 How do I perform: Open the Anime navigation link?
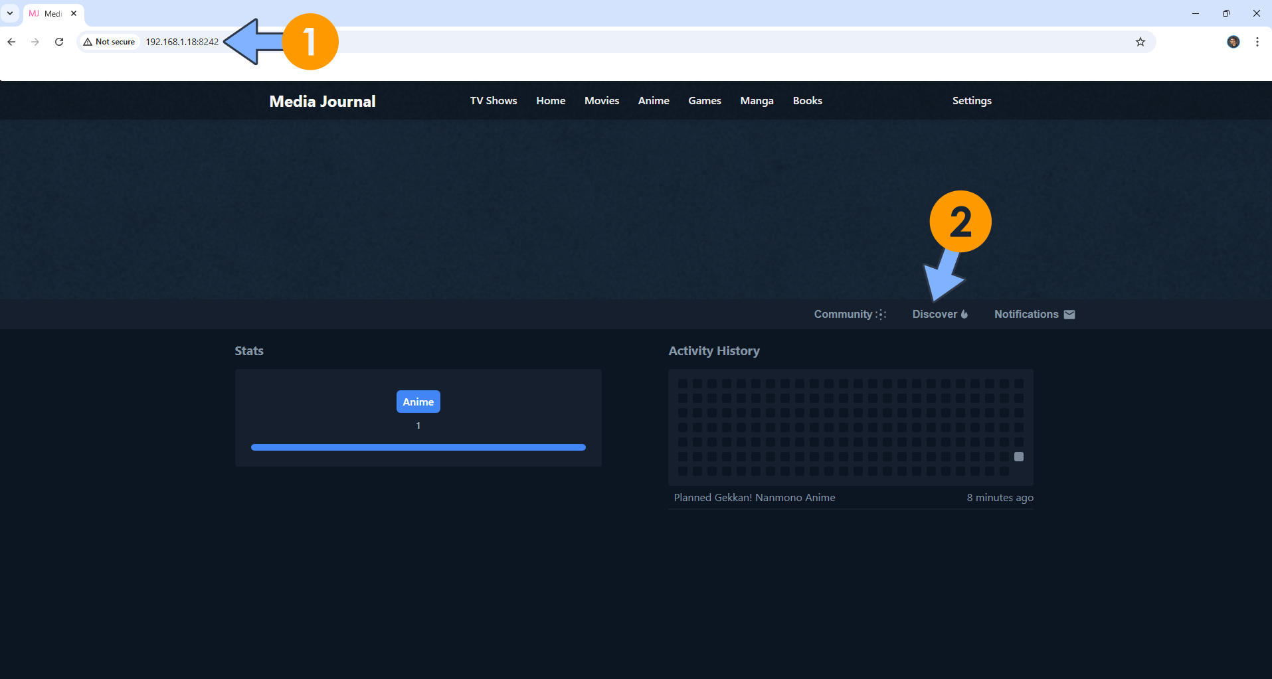(653, 101)
